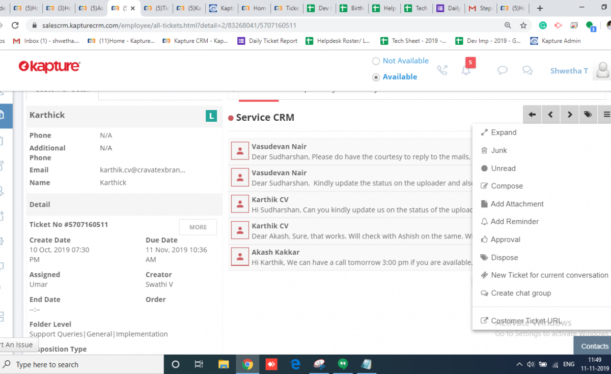
Task: Open Chrome from the Windows taskbar
Action: 248,364
